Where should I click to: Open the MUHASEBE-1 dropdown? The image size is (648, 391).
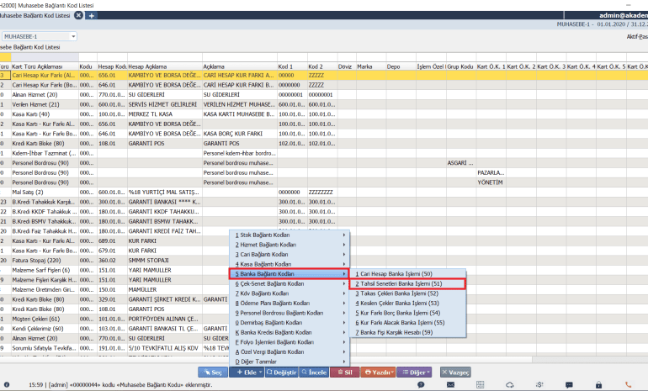[x=73, y=36]
